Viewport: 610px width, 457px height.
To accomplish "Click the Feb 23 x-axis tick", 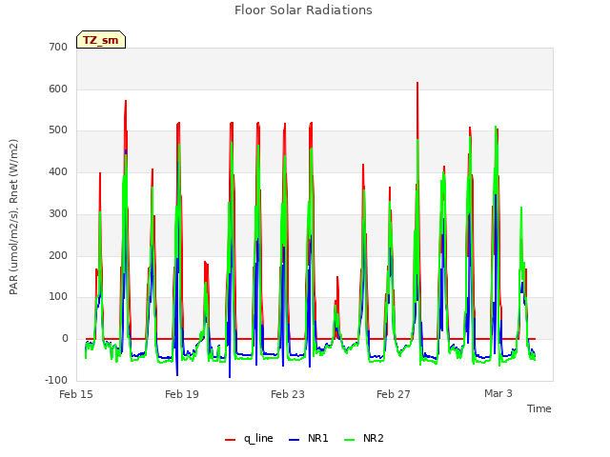I will click(x=288, y=394).
